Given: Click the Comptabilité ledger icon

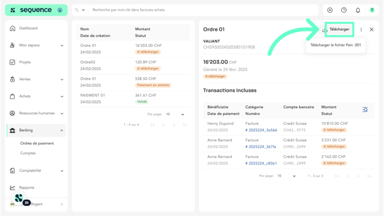Looking at the screenshot, I should click(x=12, y=171).
